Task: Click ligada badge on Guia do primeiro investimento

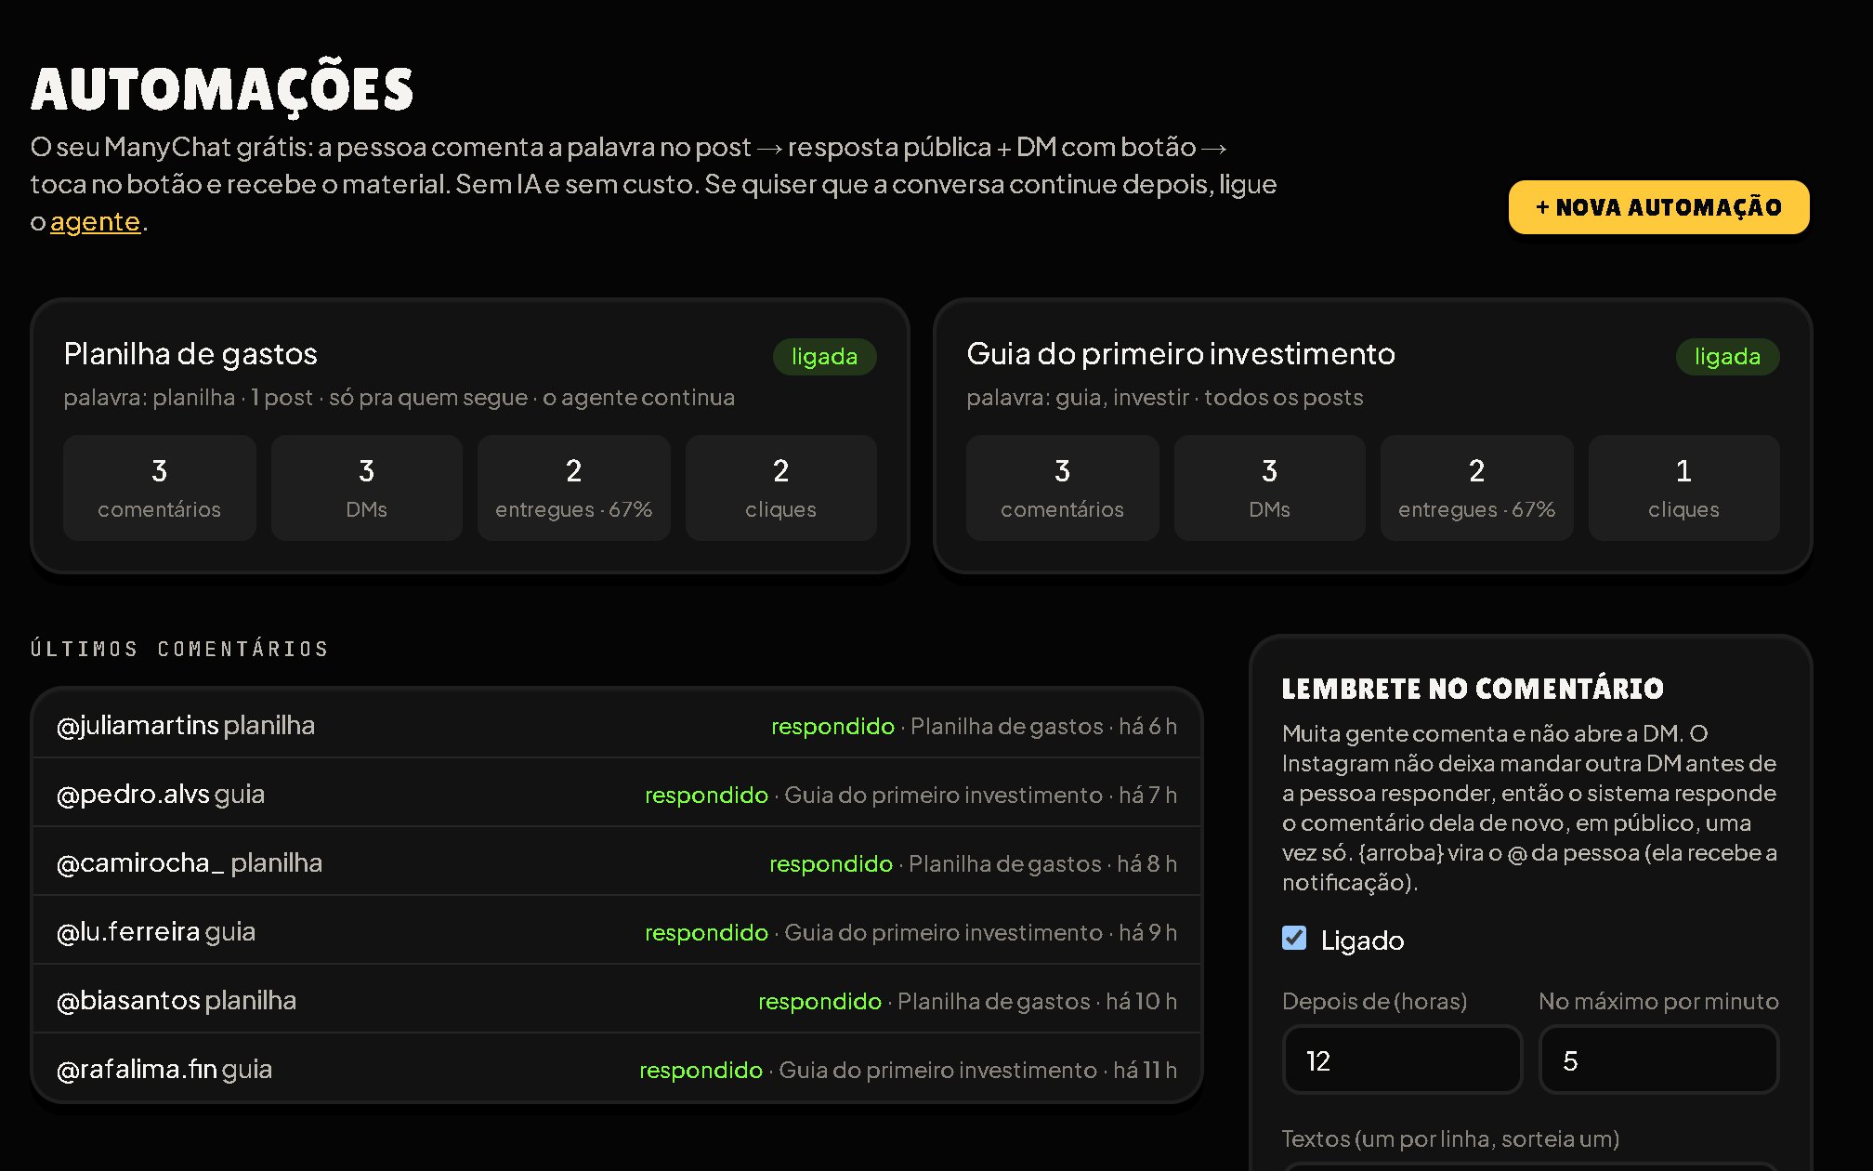Action: (1727, 357)
